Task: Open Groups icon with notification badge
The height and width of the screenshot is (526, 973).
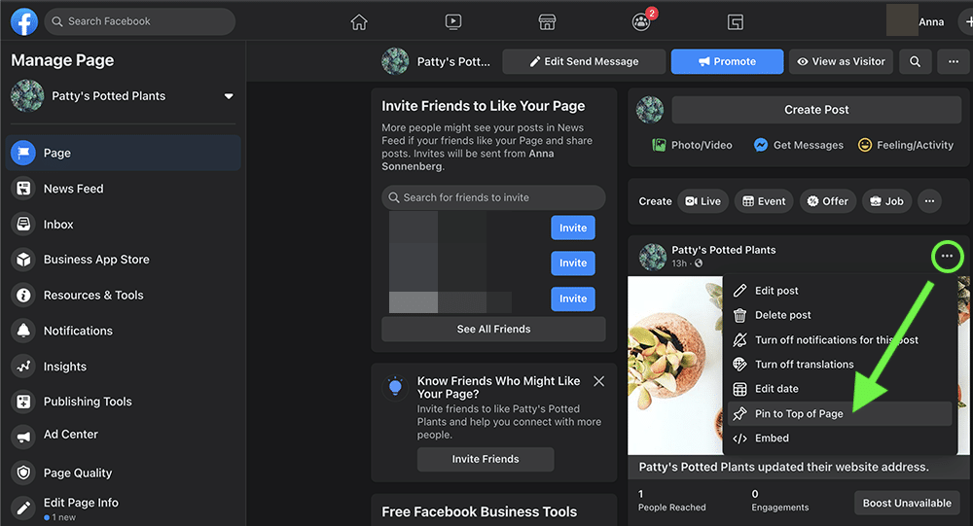Action: [x=640, y=21]
